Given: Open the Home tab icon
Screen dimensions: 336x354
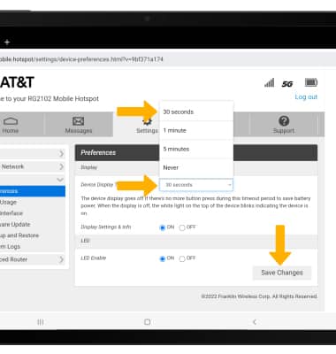Looking at the screenshot, I should click(x=11, y=121).
